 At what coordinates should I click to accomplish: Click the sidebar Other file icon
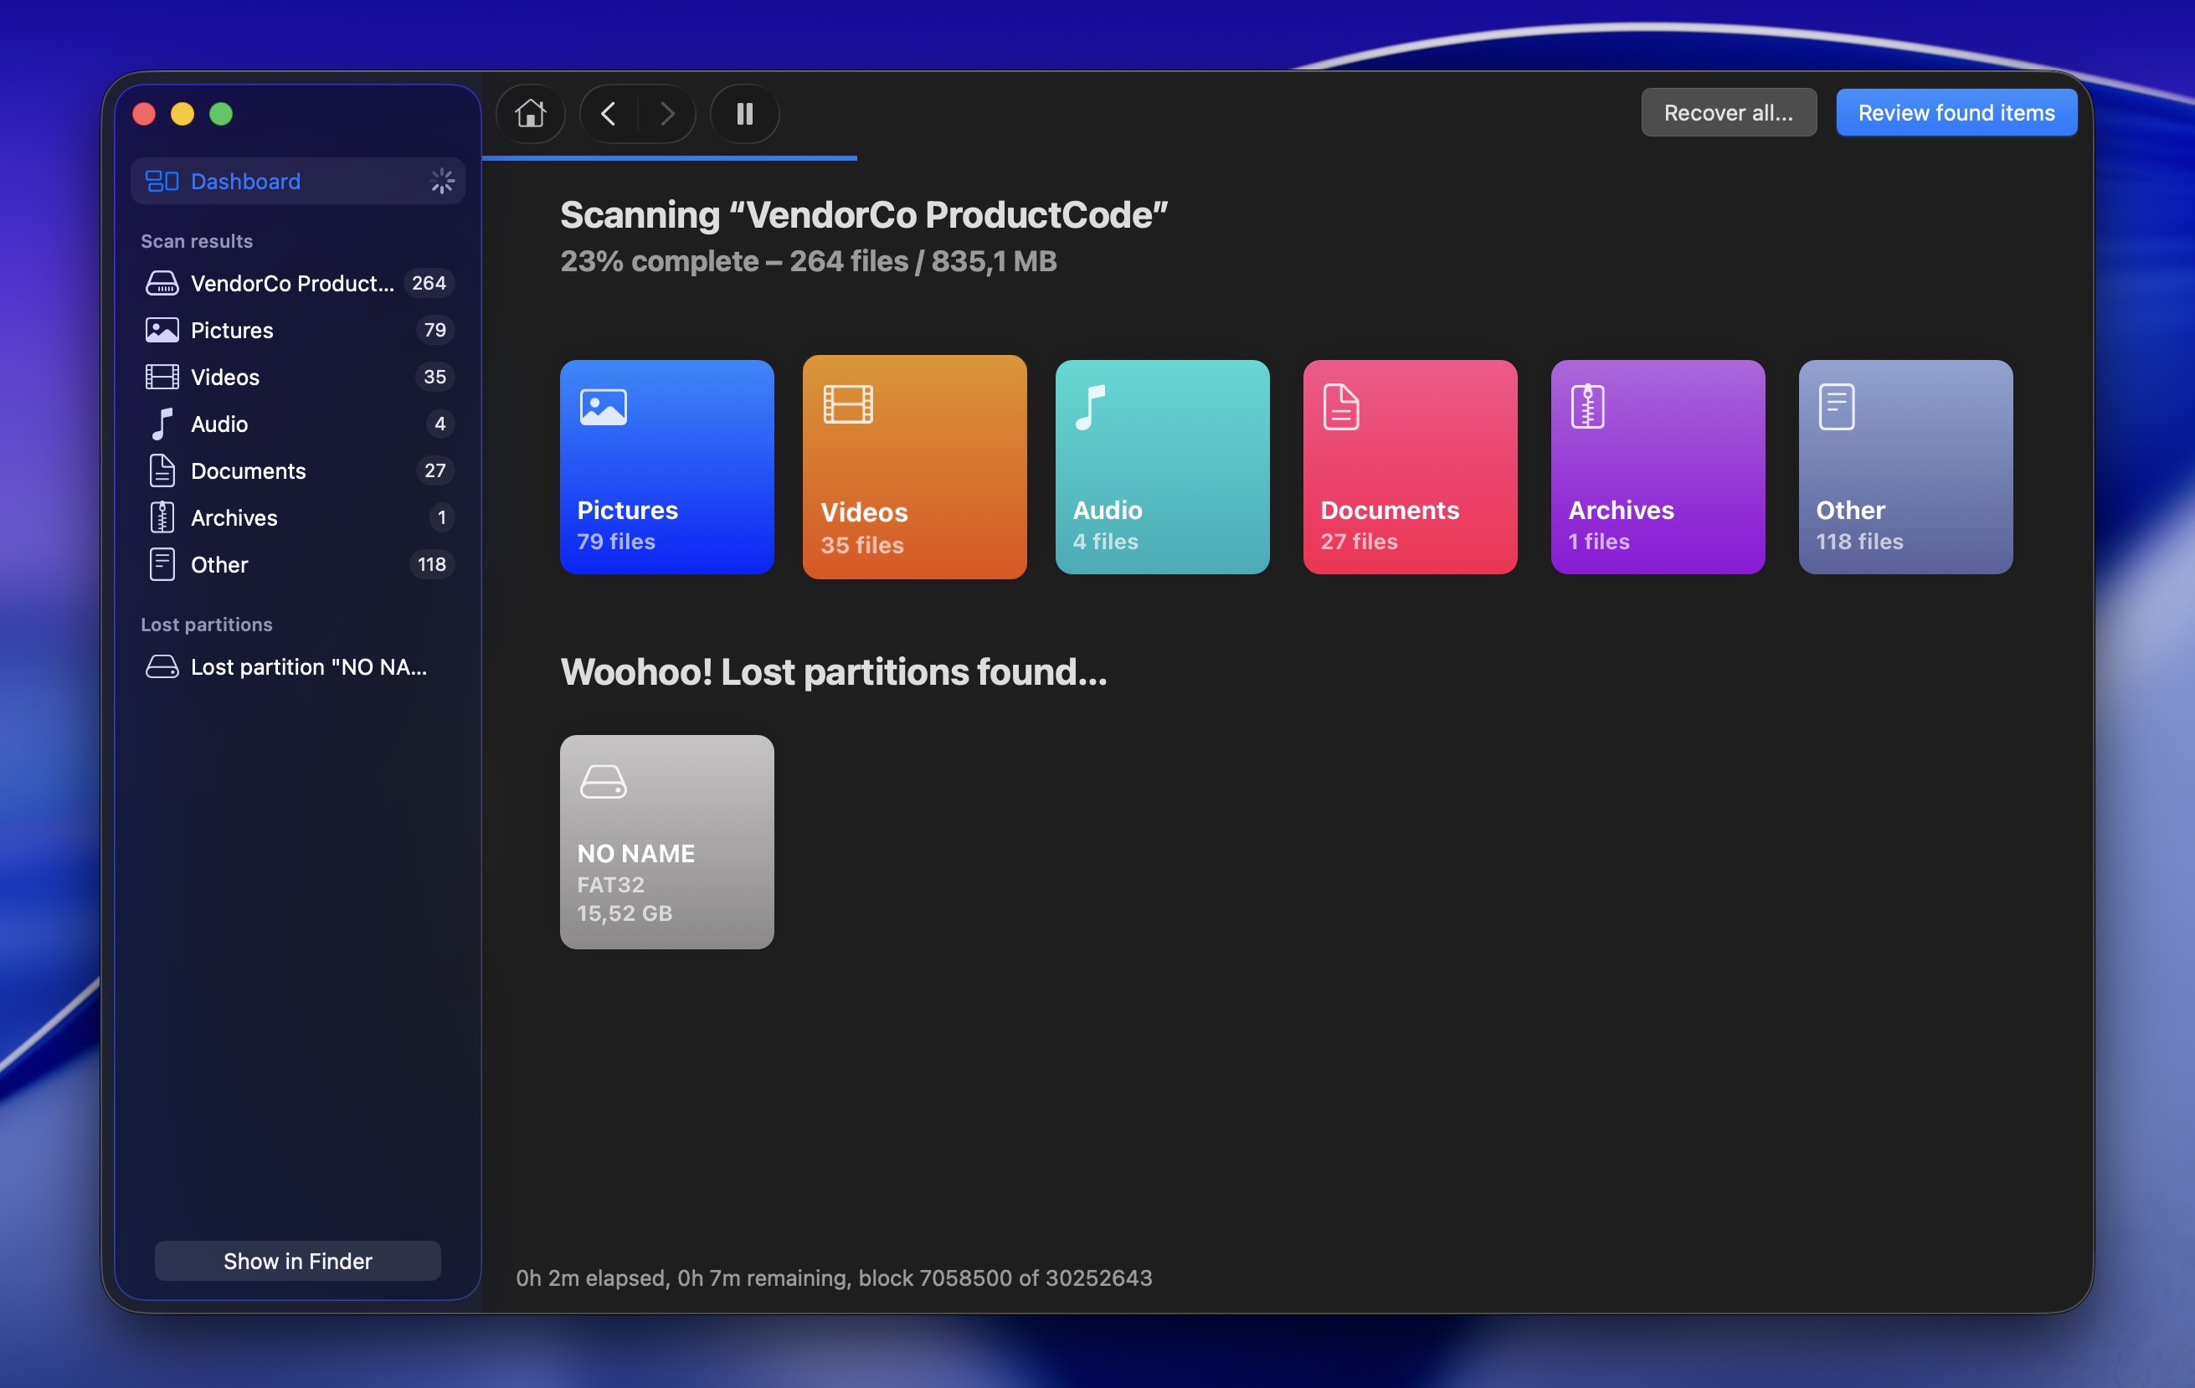[x=162, y=564]
